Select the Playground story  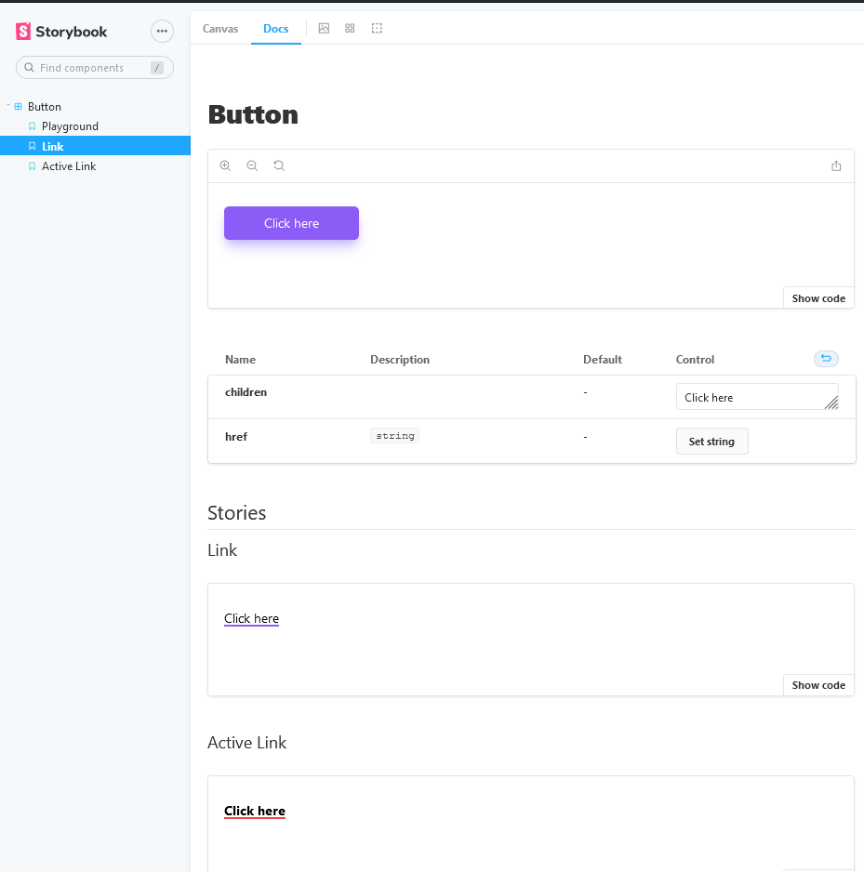[70, 126]
